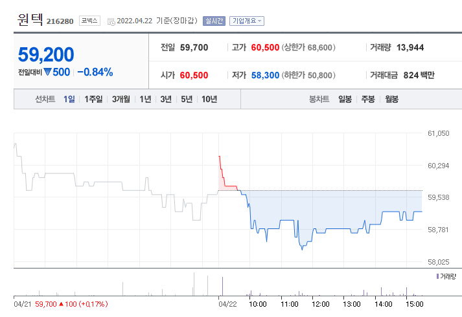Click the current price 59,200
The image size is (462, 317).
[x=46, y=55]
